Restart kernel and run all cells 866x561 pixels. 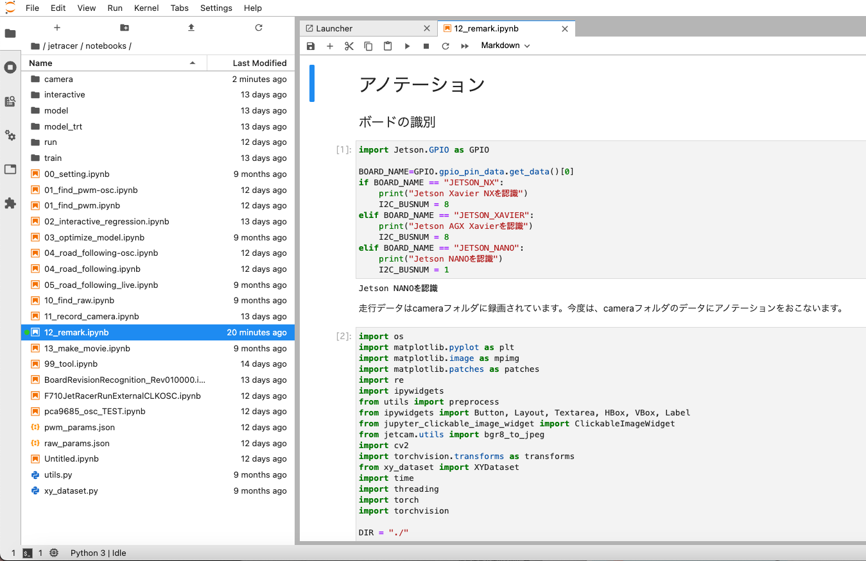[x=465, y=46]
